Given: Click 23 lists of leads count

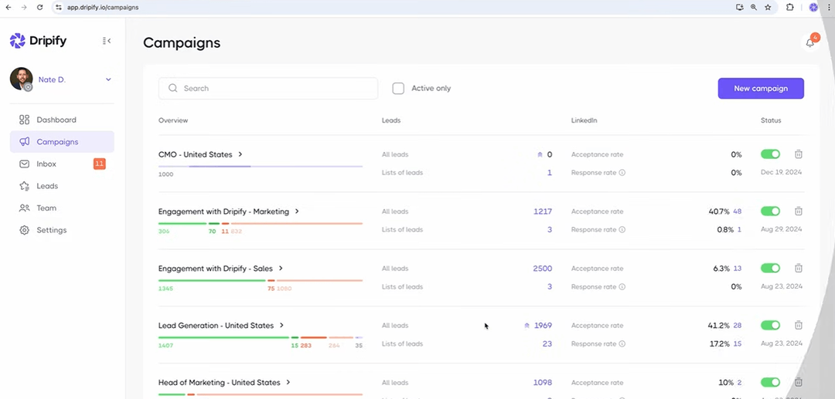Looking at the screenshot, I should tap(547, 343).
